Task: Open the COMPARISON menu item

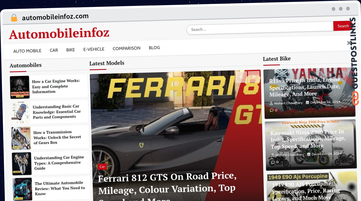Action: pos(126,48)
